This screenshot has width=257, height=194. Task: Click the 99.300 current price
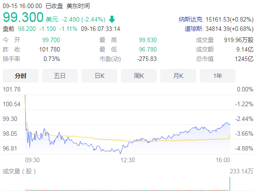click(23, 17)
